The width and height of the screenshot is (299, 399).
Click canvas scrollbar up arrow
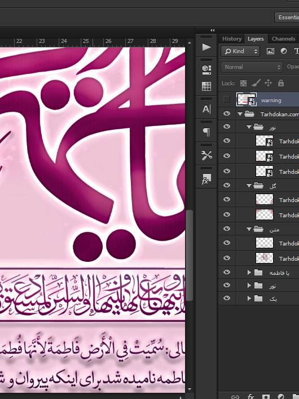point(190,43)
